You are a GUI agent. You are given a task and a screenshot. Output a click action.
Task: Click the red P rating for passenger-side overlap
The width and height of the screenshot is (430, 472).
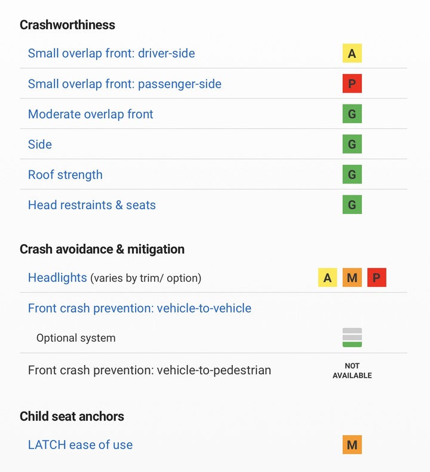(352, 84)
